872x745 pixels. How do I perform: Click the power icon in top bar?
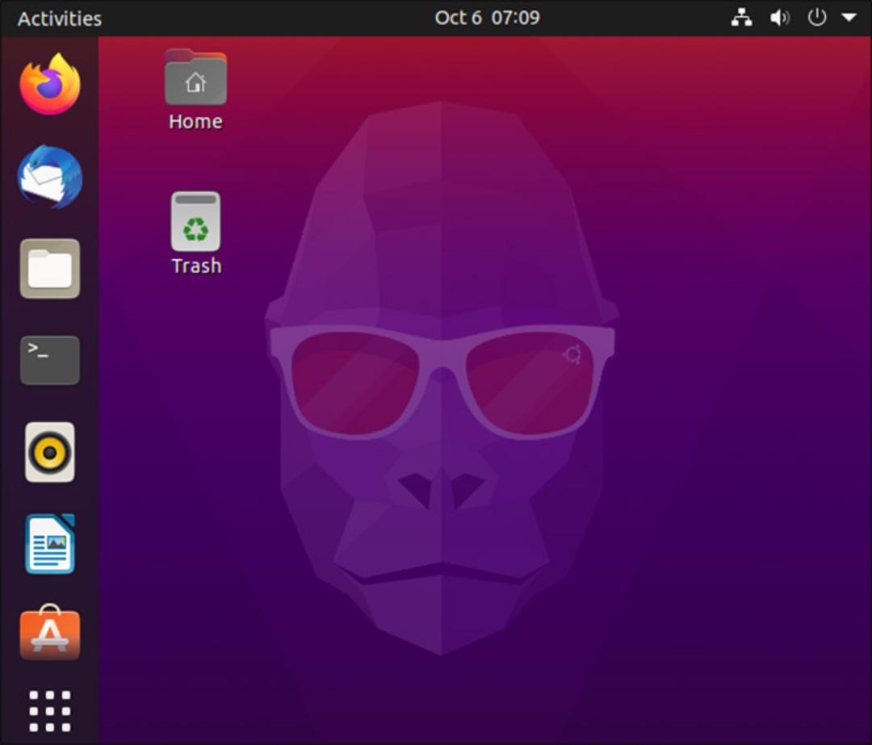point(816,18)
